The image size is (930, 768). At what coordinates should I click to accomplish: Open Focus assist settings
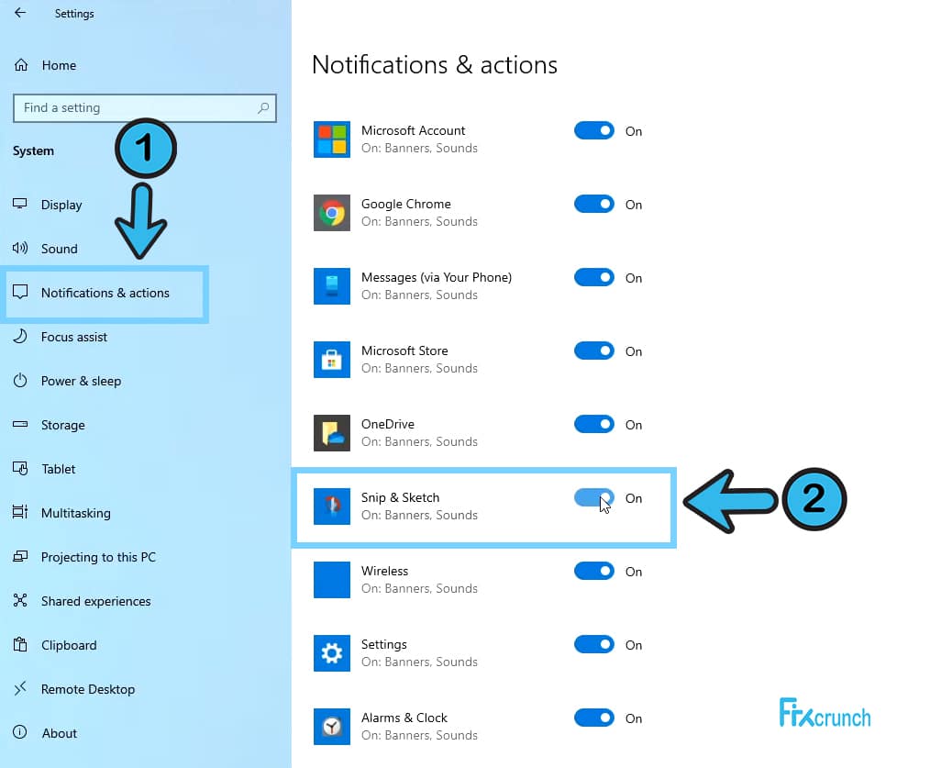(74, 337)
